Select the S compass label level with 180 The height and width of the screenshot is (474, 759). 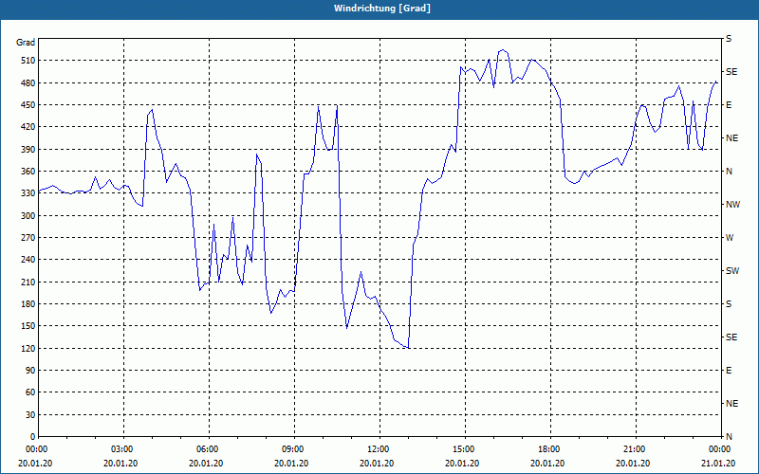click(x=729, y=304)
